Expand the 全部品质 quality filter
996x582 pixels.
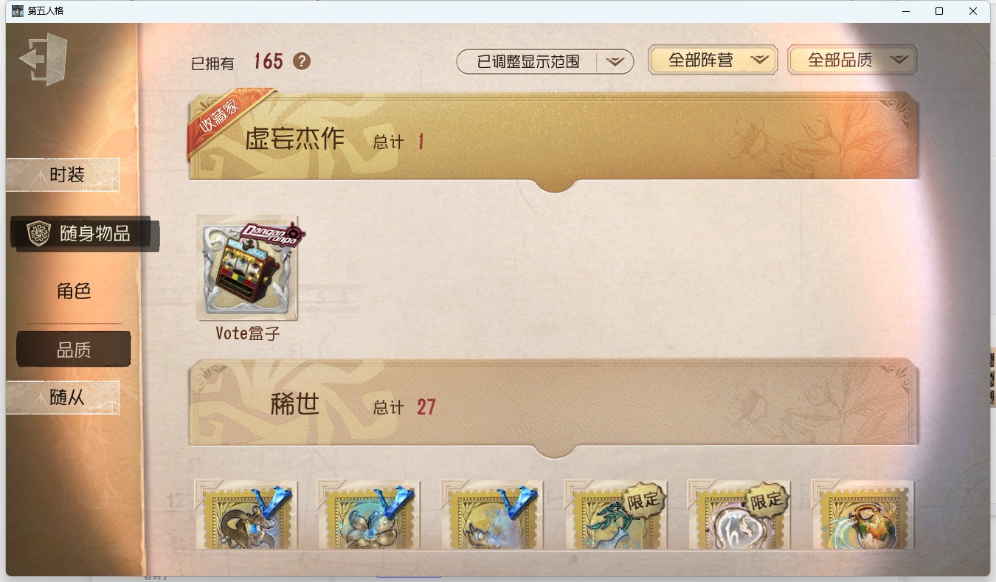click(852, 60)
